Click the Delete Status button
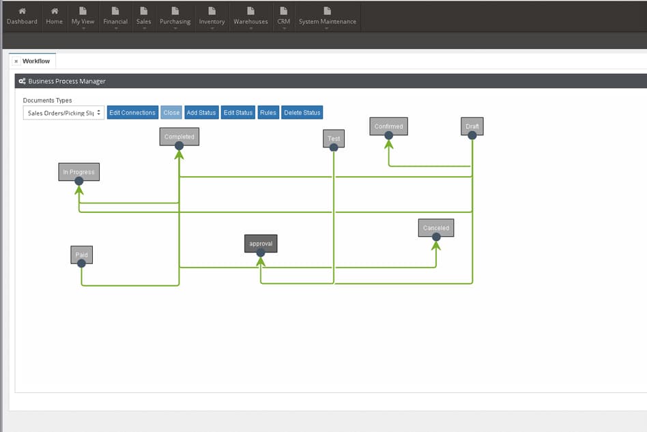The height and width of the screenshot is (432, 647). pyautogui.click(x=302, y=113)
